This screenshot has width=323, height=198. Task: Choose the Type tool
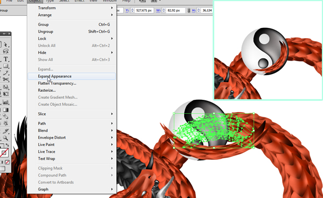(5, 59)
